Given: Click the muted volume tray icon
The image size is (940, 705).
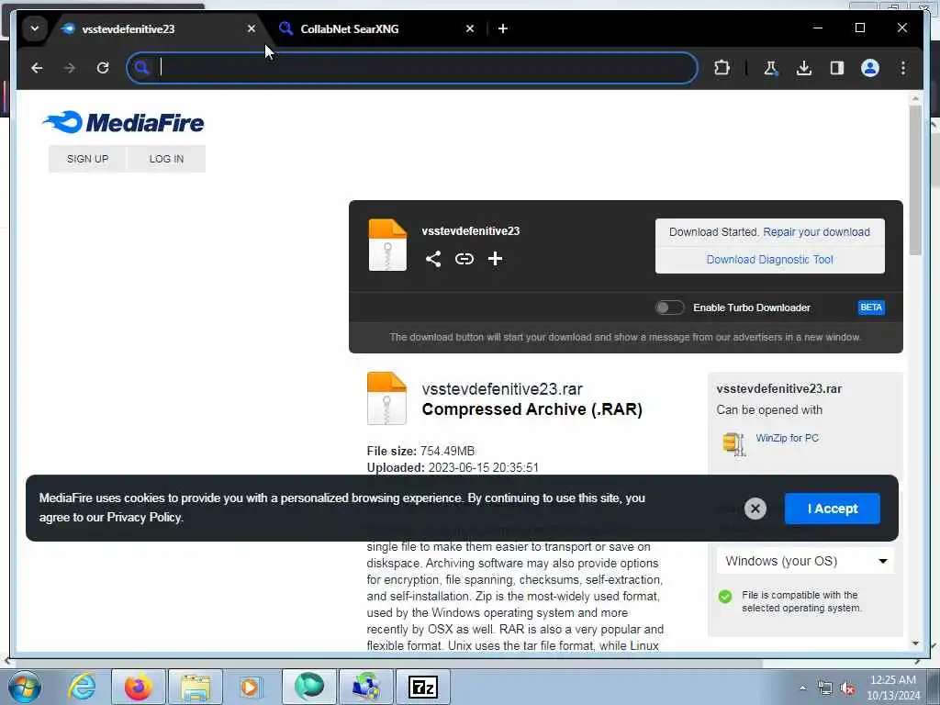Looking at the screenshot, I should (x=847, y=688).
